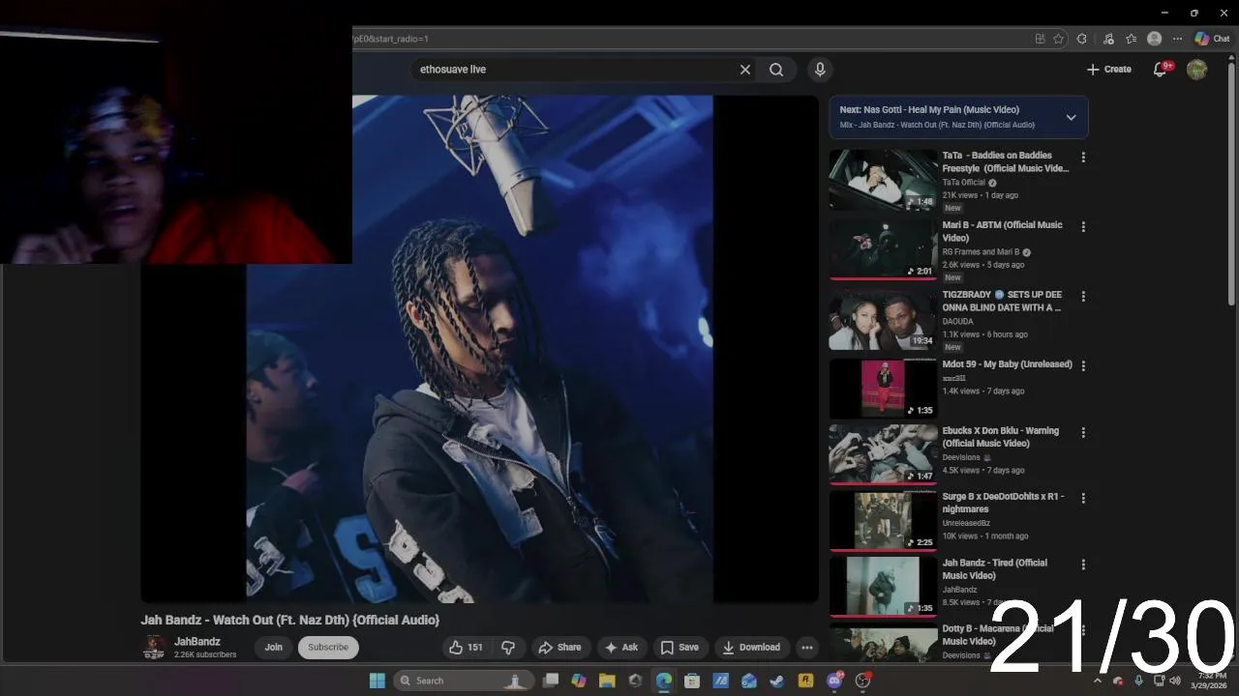Open YouTube notifications bell

(x=1160, y=70)
